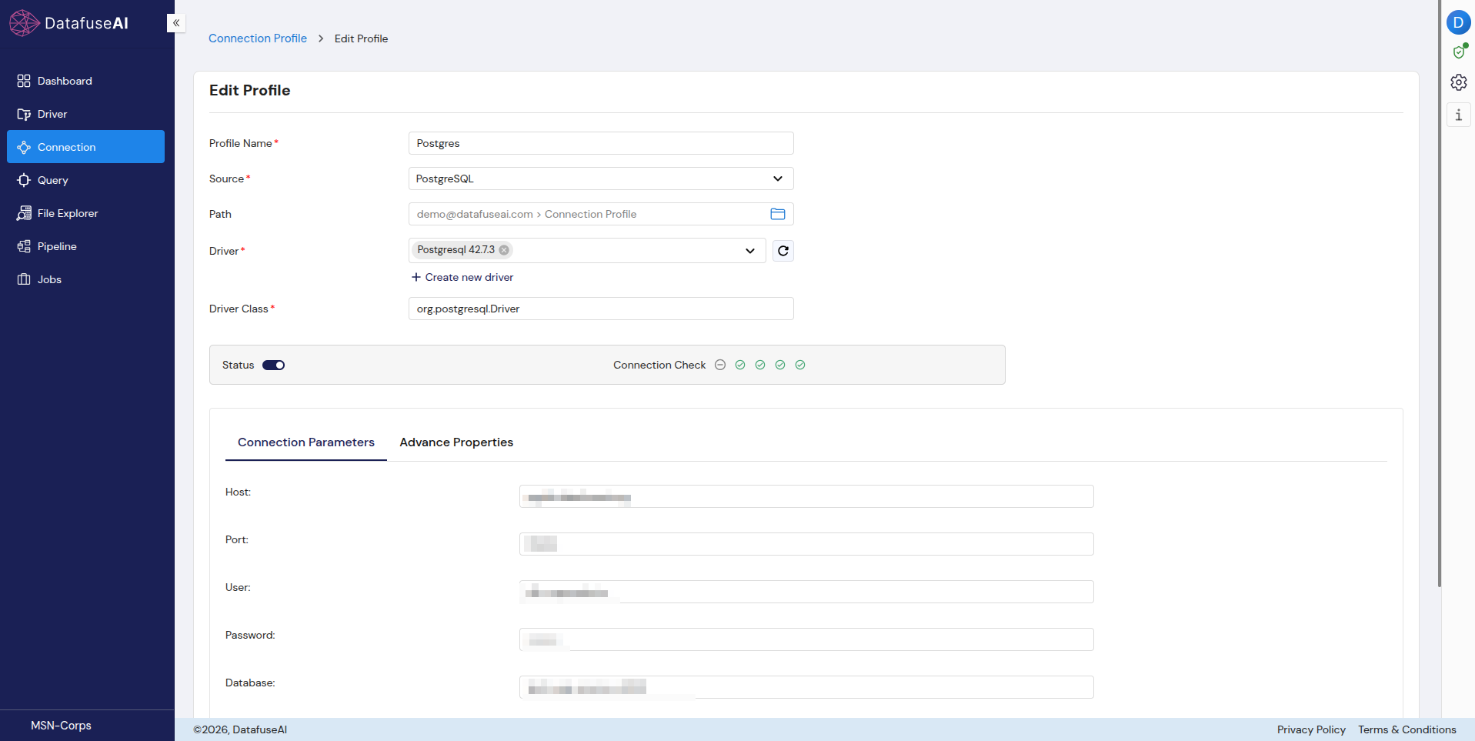Open settings gear icon on right rail

tap(1459, 82)
